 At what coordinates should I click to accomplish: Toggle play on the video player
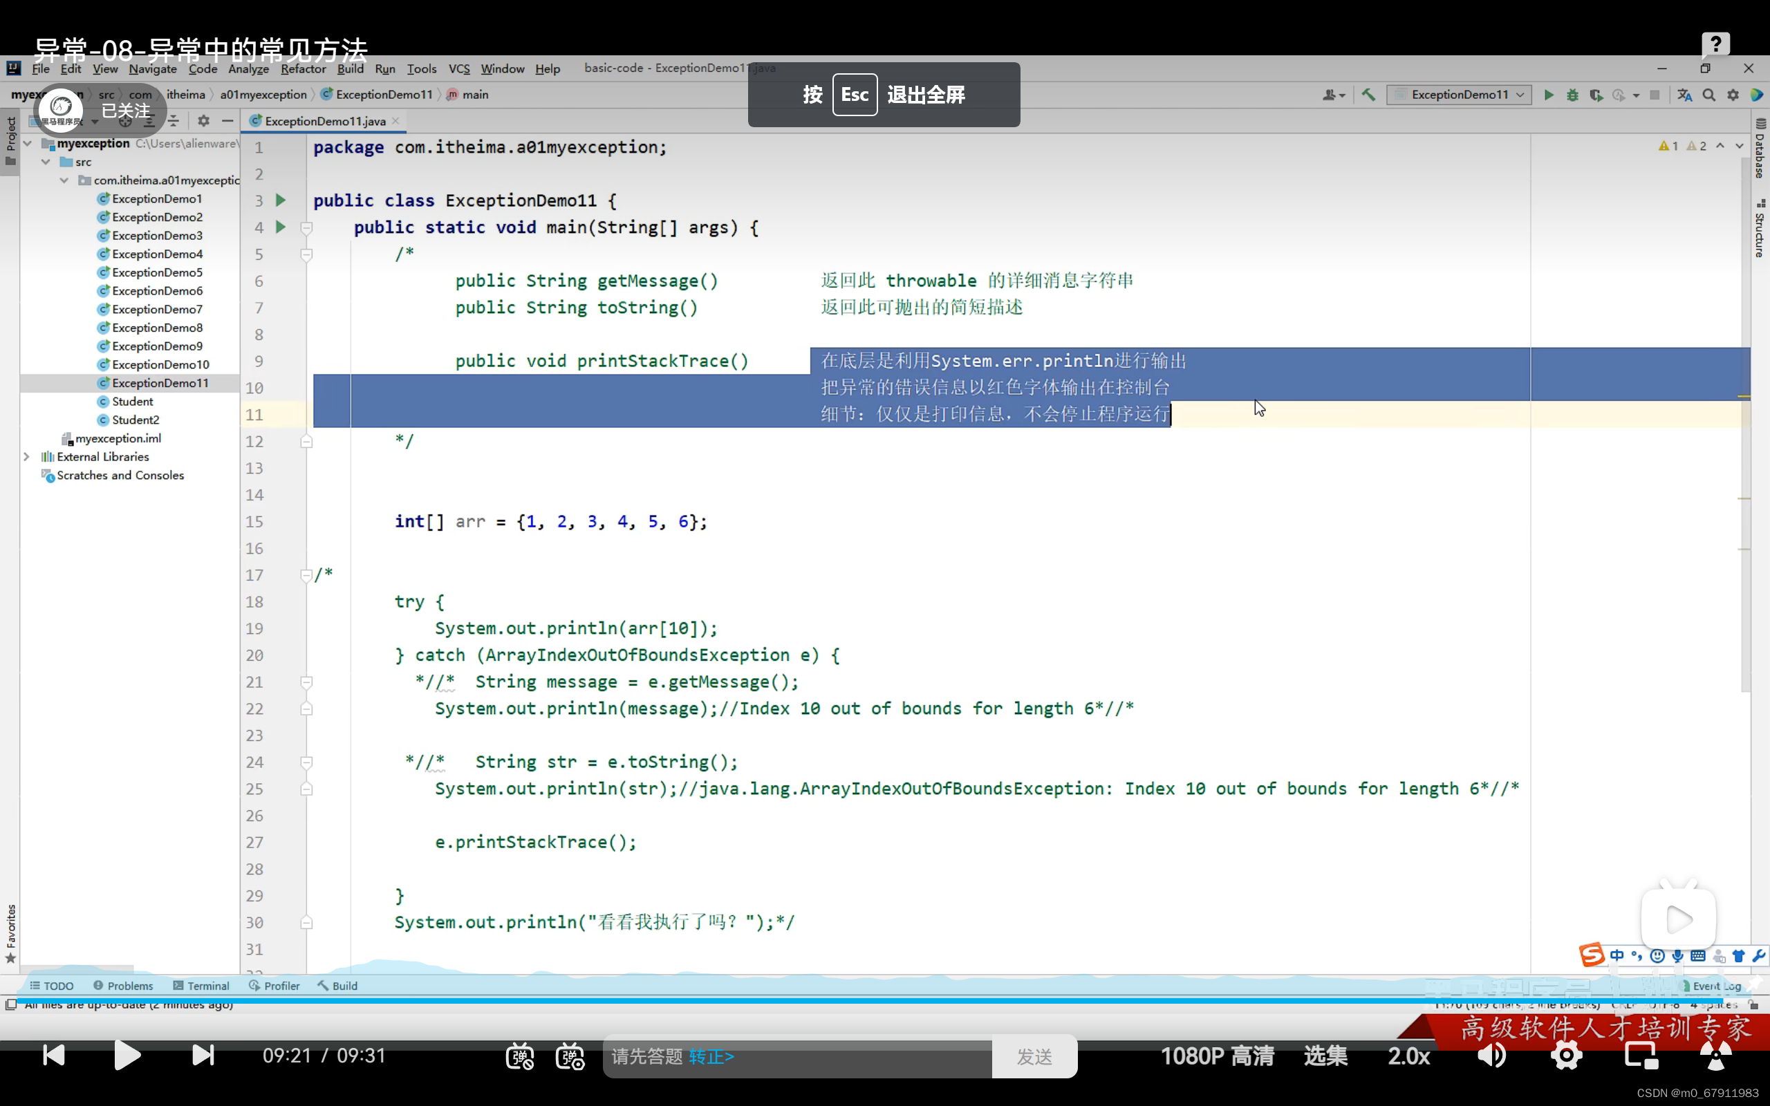pos(127,1056)
